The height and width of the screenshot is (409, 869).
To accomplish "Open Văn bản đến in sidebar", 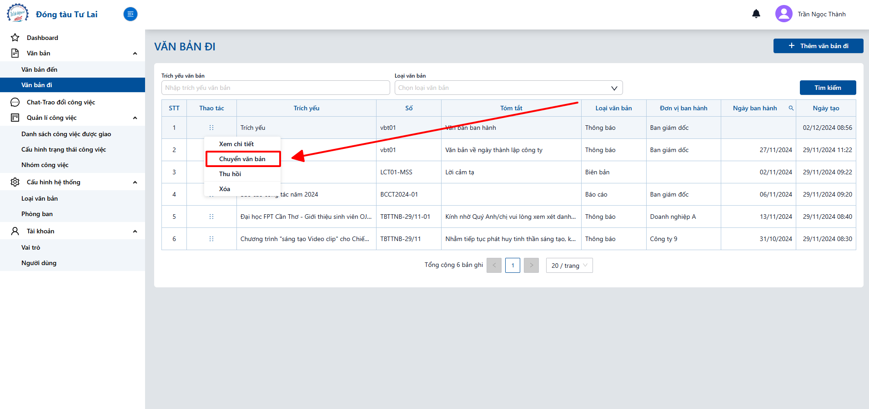I will [x=73, y=69].
